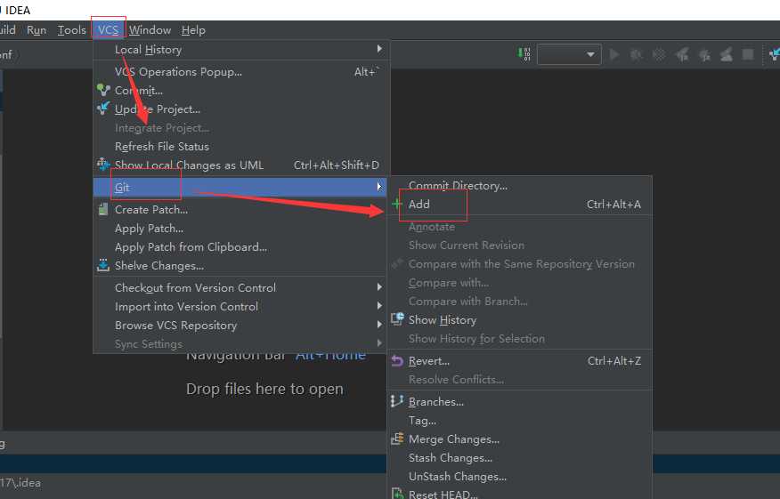Open the Window menu
Viewport: 780px width, 499px height.
click(150, 29)
